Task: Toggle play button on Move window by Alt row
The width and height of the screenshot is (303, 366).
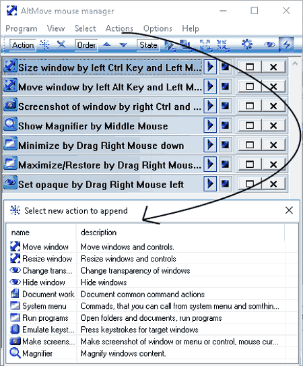Action: pos(210,86)
